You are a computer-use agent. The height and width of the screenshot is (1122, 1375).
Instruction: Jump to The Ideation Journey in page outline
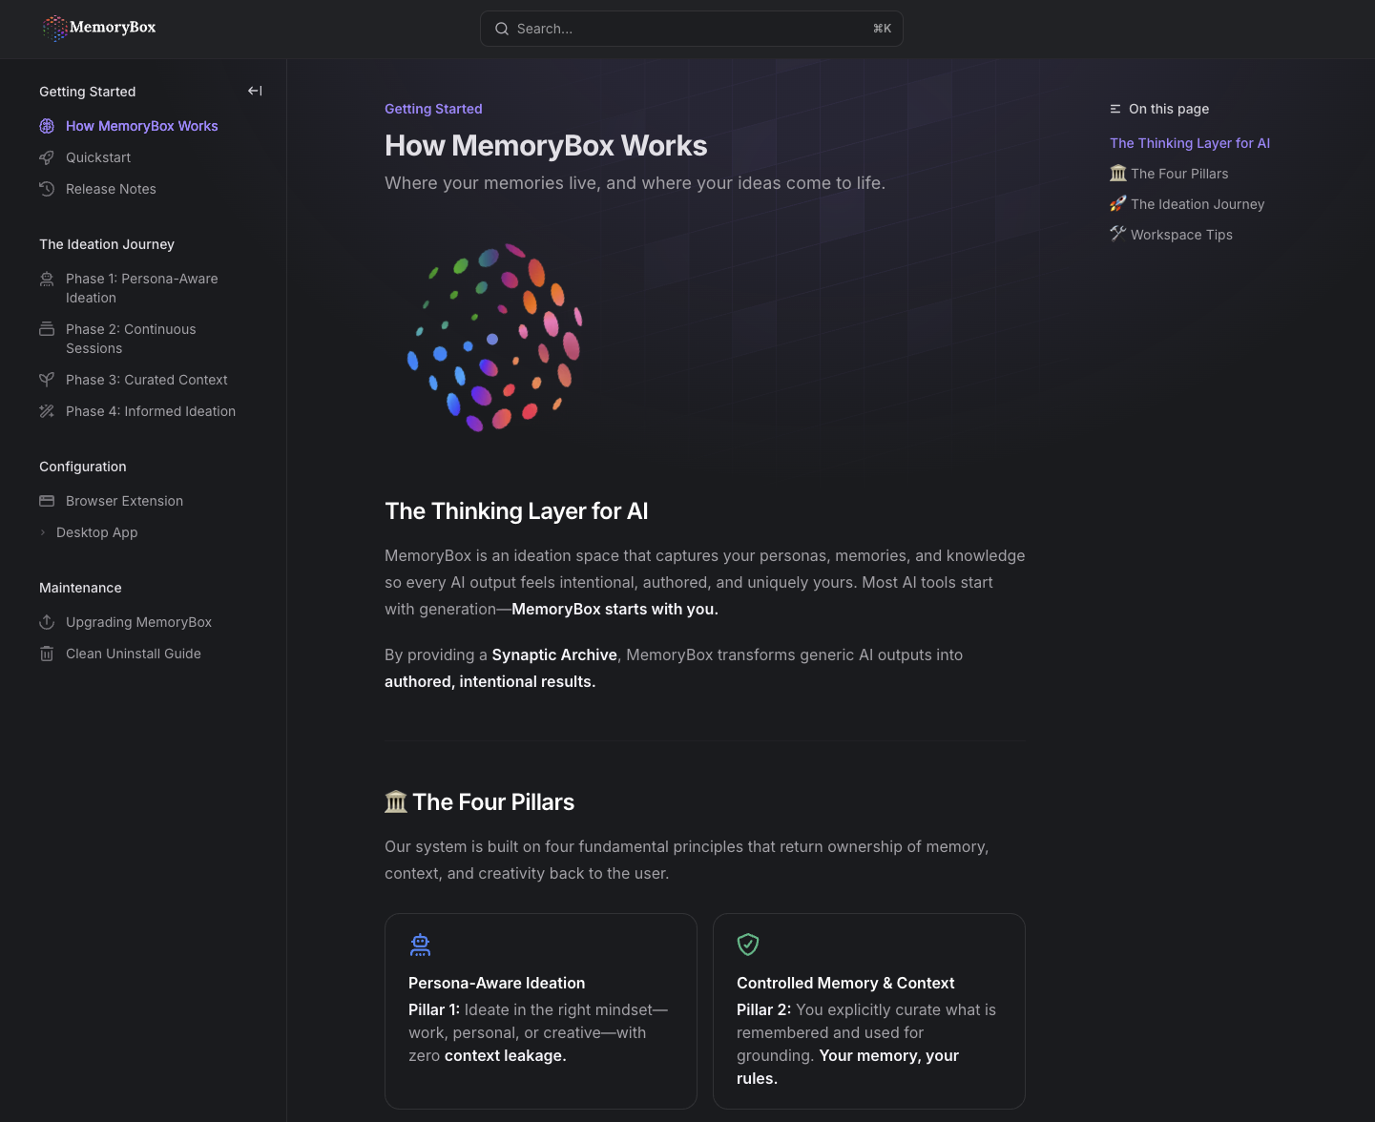1198,204
